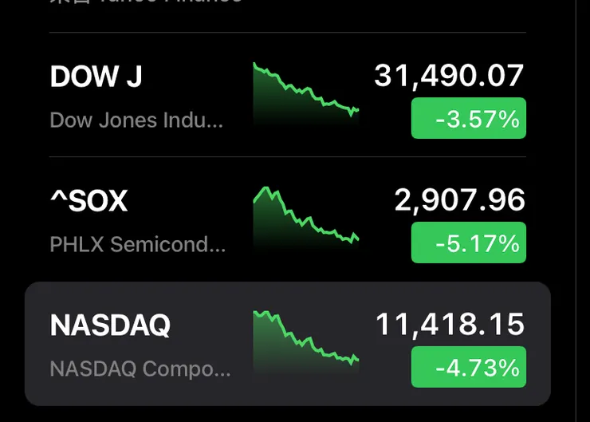Open the DOW J sparkline chart
This screenshot has width=590, height=422.
pos(306,94)
